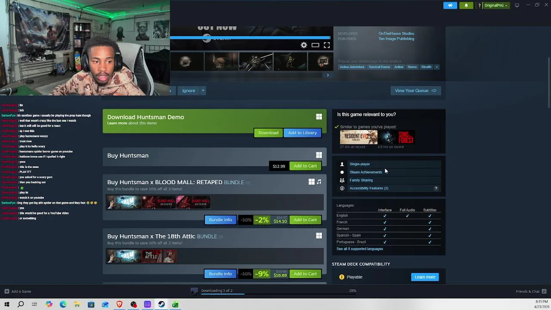Image resolution: width=551 pixels, height=310 pixels.
Task: Click Learn more for Steam Deck compatibility
Action: (x=425, y=277)
